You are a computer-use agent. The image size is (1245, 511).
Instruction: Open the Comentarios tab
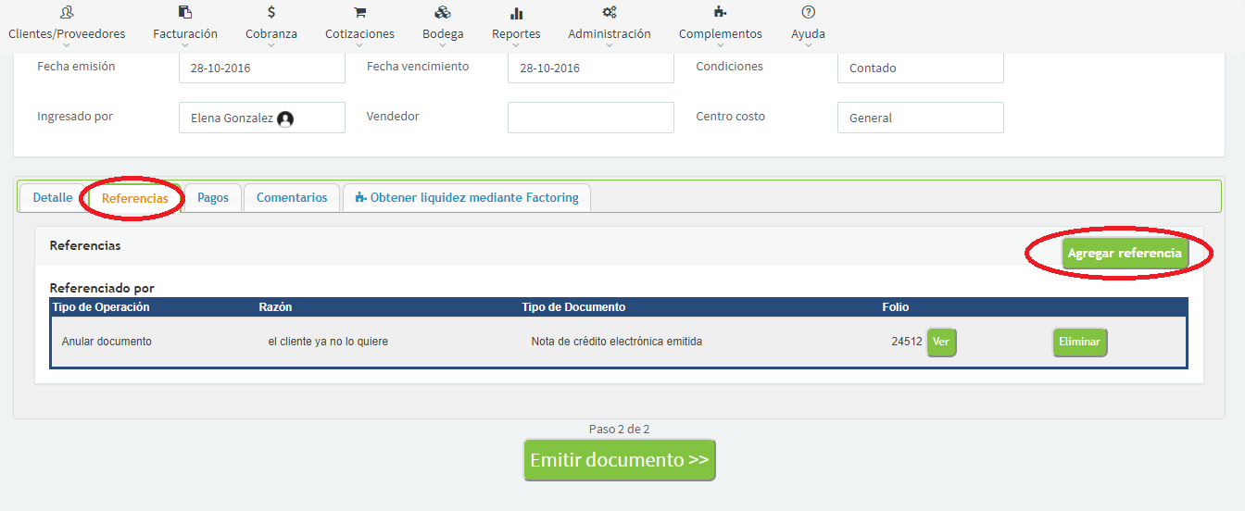coord(292,198)
